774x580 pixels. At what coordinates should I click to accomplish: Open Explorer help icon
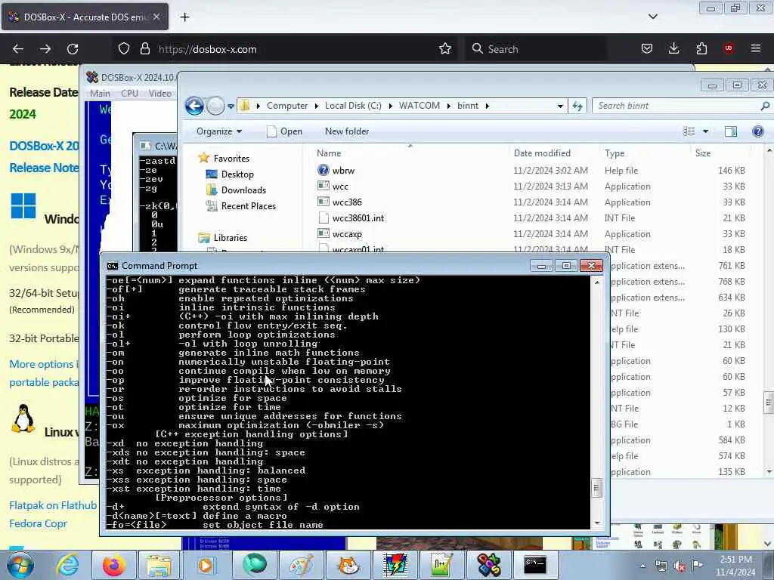click(x=757, y=131)
